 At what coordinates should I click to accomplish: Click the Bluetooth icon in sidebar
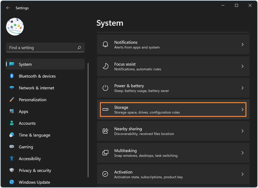point(12,76)
